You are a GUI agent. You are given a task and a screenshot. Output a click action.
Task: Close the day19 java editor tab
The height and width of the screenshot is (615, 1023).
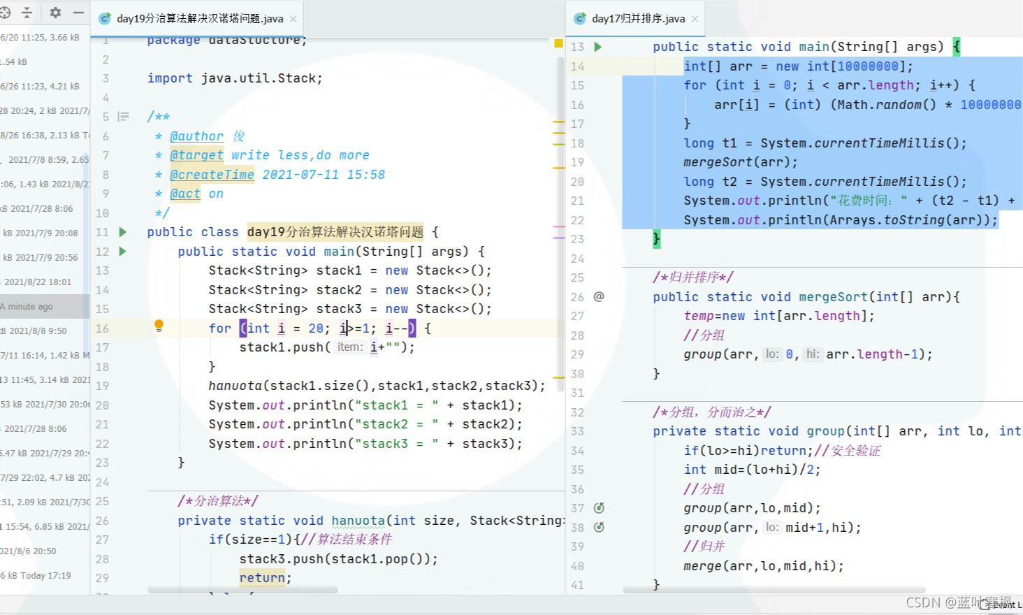coord(293,19)
